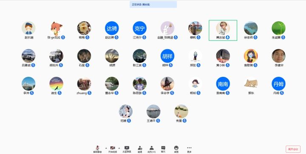Open the invite participants icon
This screenshot has height=154, width=306.
[x=140, y=149]
